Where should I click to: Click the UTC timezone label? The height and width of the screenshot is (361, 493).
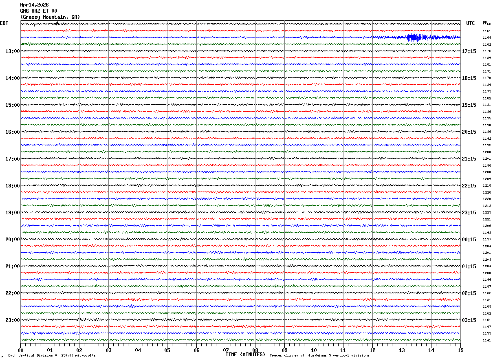click(x=471, y=23)
